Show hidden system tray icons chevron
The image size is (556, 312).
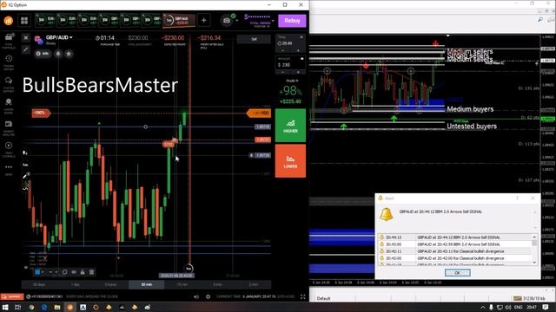(483, 307)
